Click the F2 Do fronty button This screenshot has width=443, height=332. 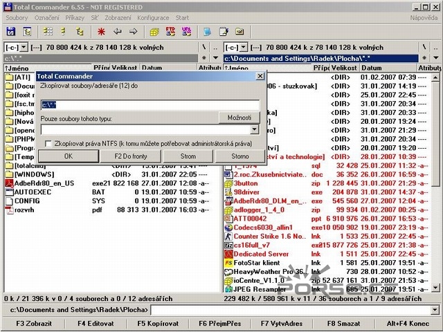pyautogui.click(x=131, y=156)
